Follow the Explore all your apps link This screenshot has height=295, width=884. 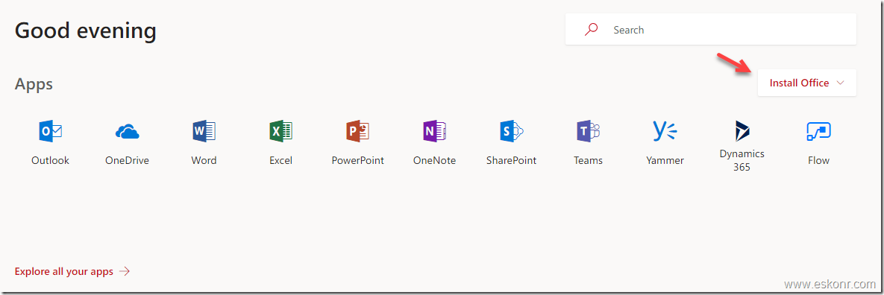point(72,271)
